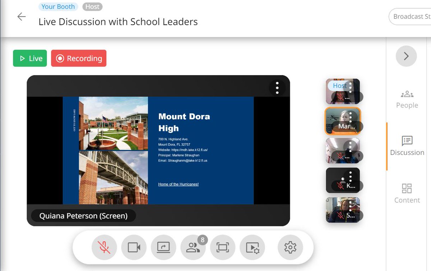The height and width of the screenshot is (271, 431).
Task: Click the Principal: Marlene Straughan line
Action: coord(179,155)
